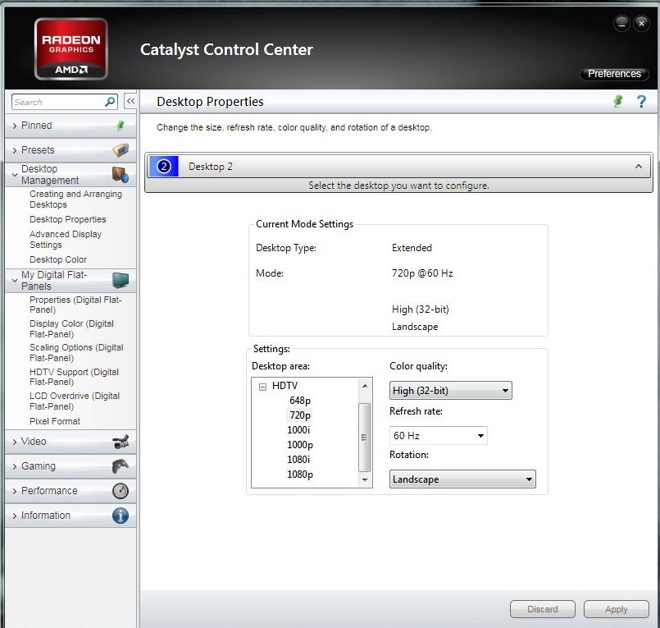
Task: Click the Discard button
Action: click(543, 609)
